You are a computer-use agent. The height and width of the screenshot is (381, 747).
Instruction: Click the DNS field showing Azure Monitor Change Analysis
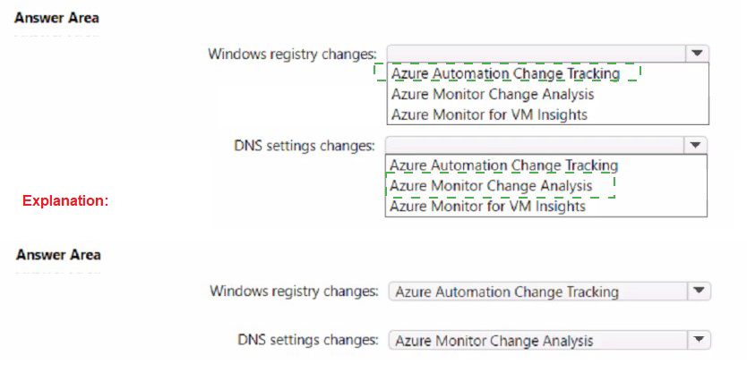537,340
